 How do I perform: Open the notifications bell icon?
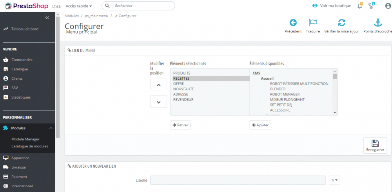pyautogui.click(x=359, y=6)
